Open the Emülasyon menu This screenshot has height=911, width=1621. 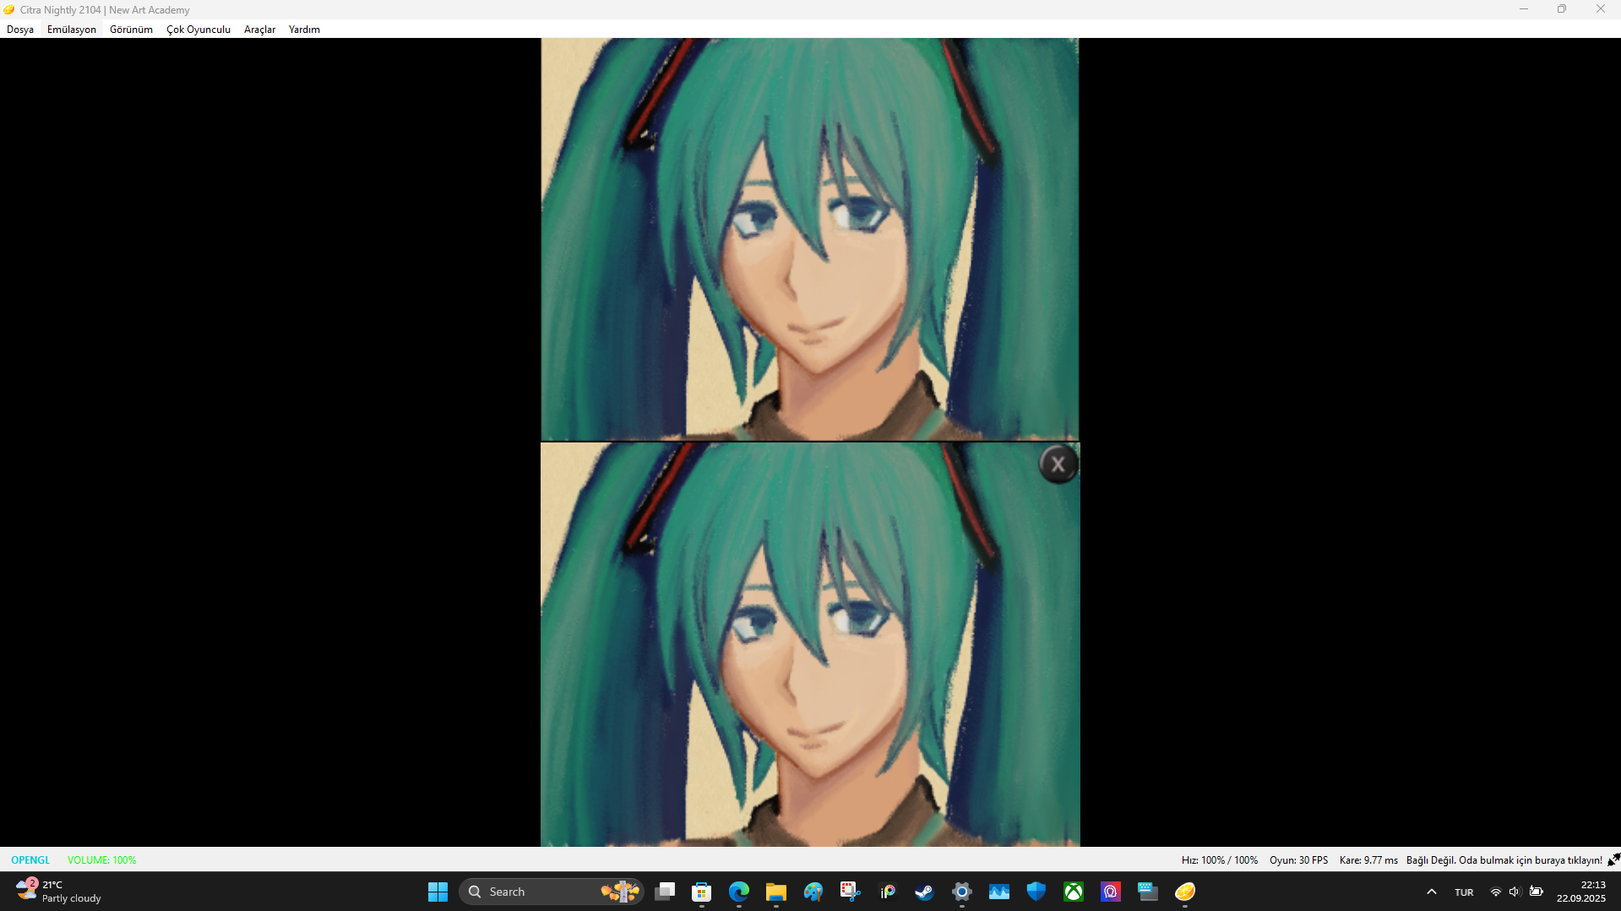click(72, 29)
